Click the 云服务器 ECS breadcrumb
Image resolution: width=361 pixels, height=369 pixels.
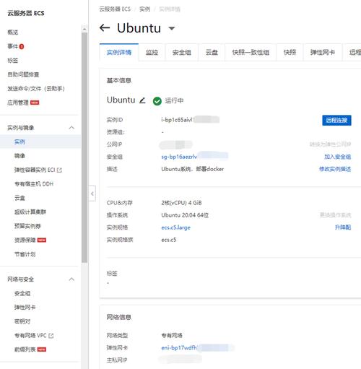coord(115,9)
